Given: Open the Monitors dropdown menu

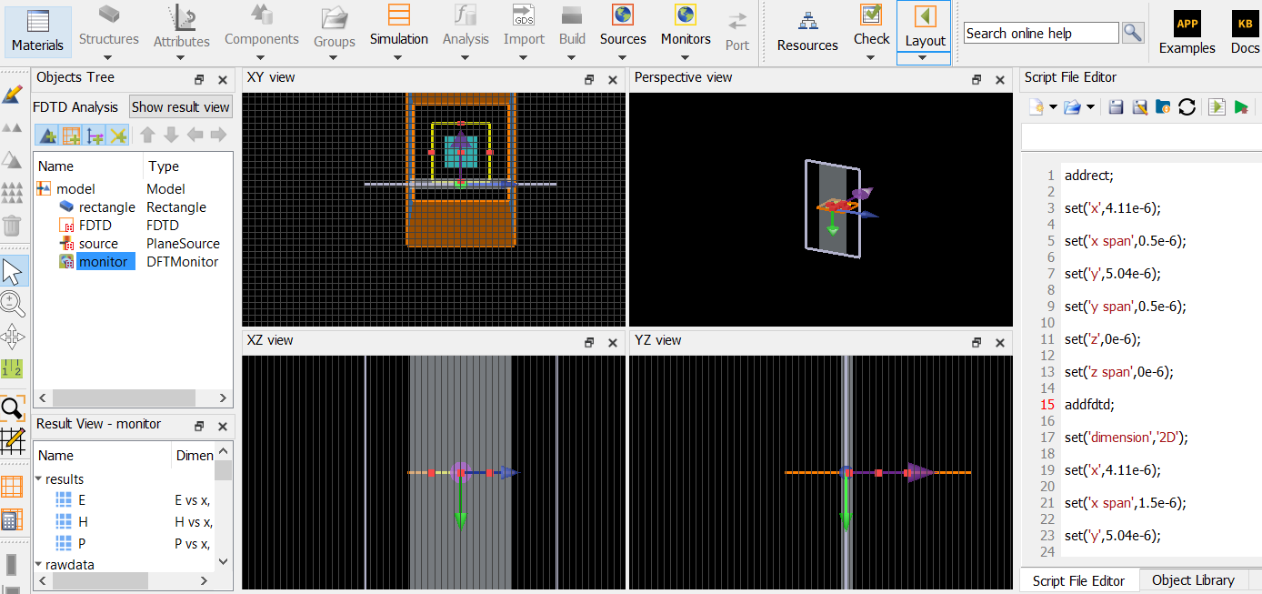Looking at the screenshot, I should tap(686, 58).
